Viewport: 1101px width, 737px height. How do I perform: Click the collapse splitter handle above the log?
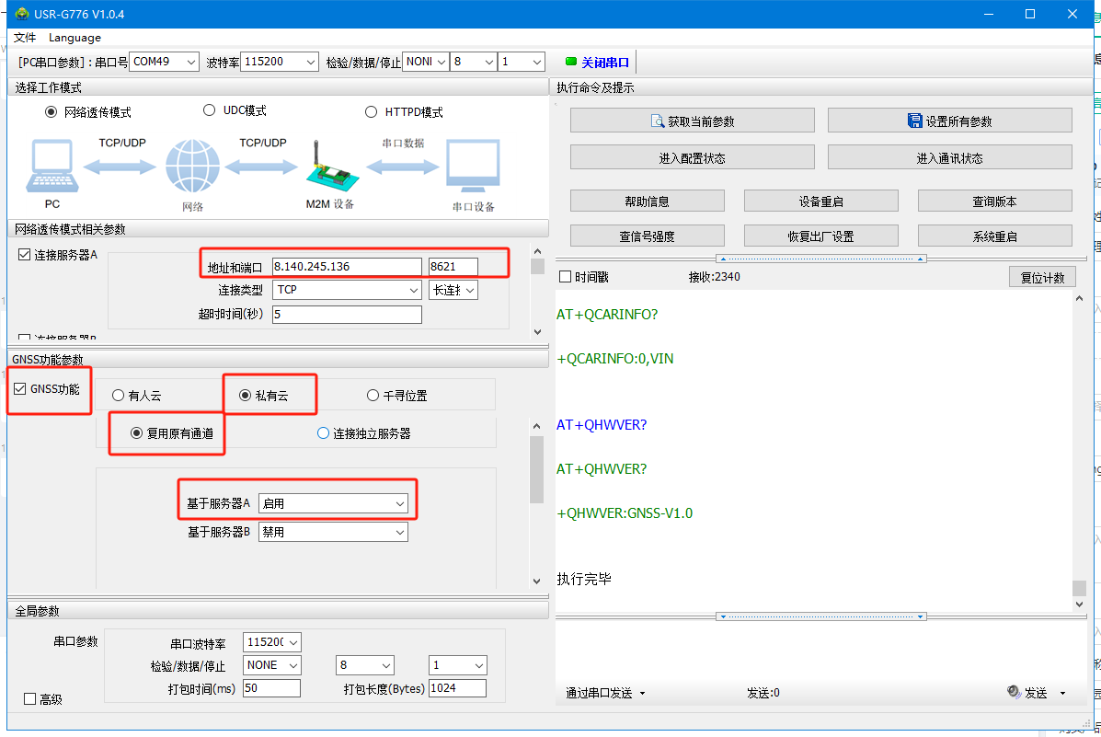(820, 259)
